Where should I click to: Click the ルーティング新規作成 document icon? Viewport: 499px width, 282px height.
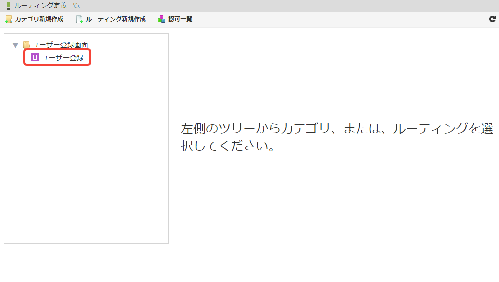pyautogui.click(x=79, y=19)
